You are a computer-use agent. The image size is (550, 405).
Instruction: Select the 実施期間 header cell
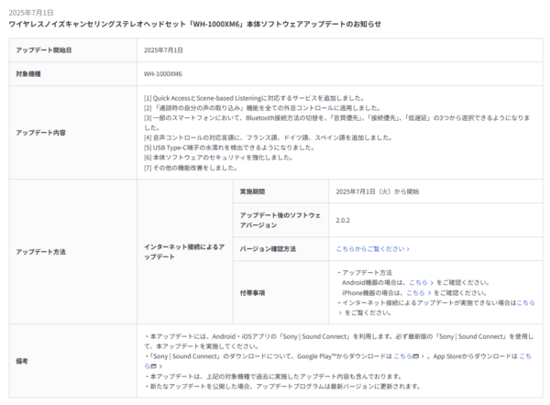coord(281,192)
